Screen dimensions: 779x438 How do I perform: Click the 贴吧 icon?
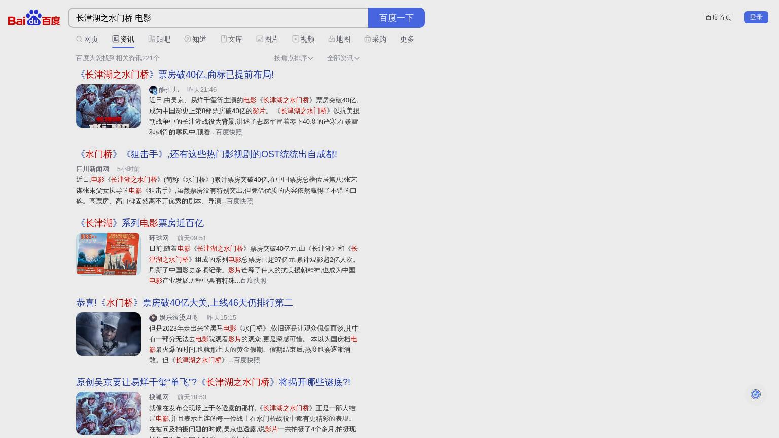click(x=152, y=39)
